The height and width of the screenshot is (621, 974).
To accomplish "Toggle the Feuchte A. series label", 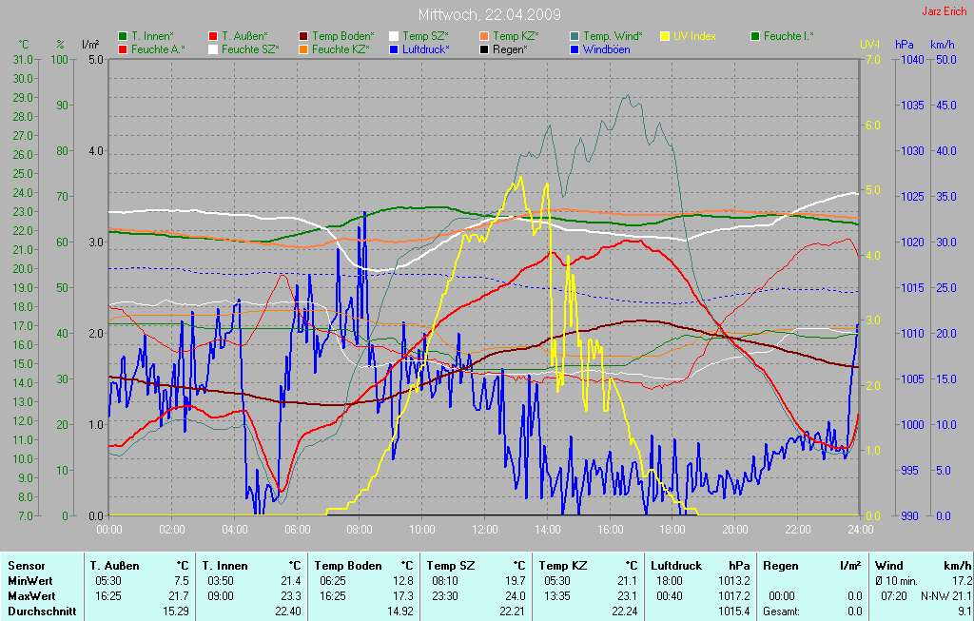I will [158, 49].
